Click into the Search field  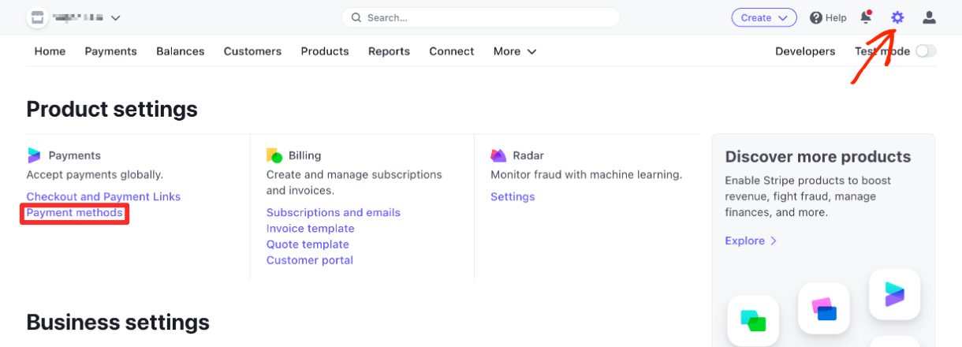(x=481, y=17)
